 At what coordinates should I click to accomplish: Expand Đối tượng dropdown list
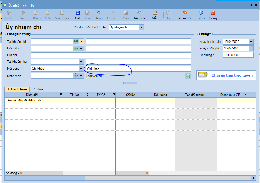pos(81,48)
